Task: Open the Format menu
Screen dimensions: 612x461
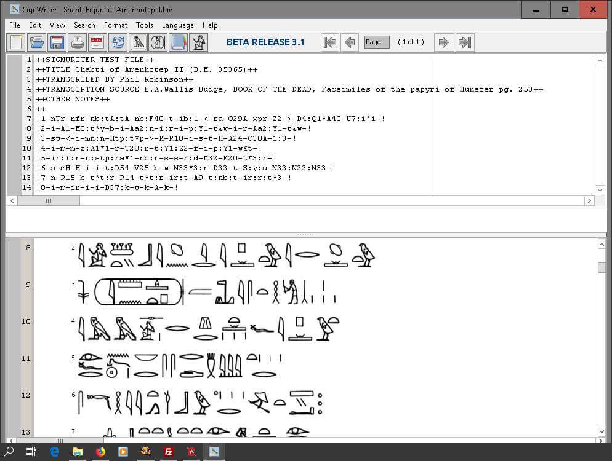Action: coord(116,25)
